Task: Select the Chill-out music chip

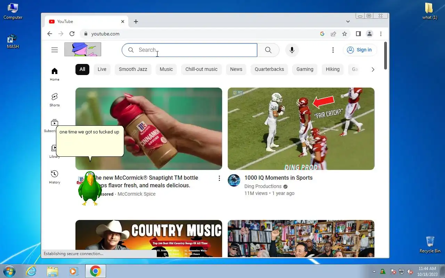Action: [201, 69]
